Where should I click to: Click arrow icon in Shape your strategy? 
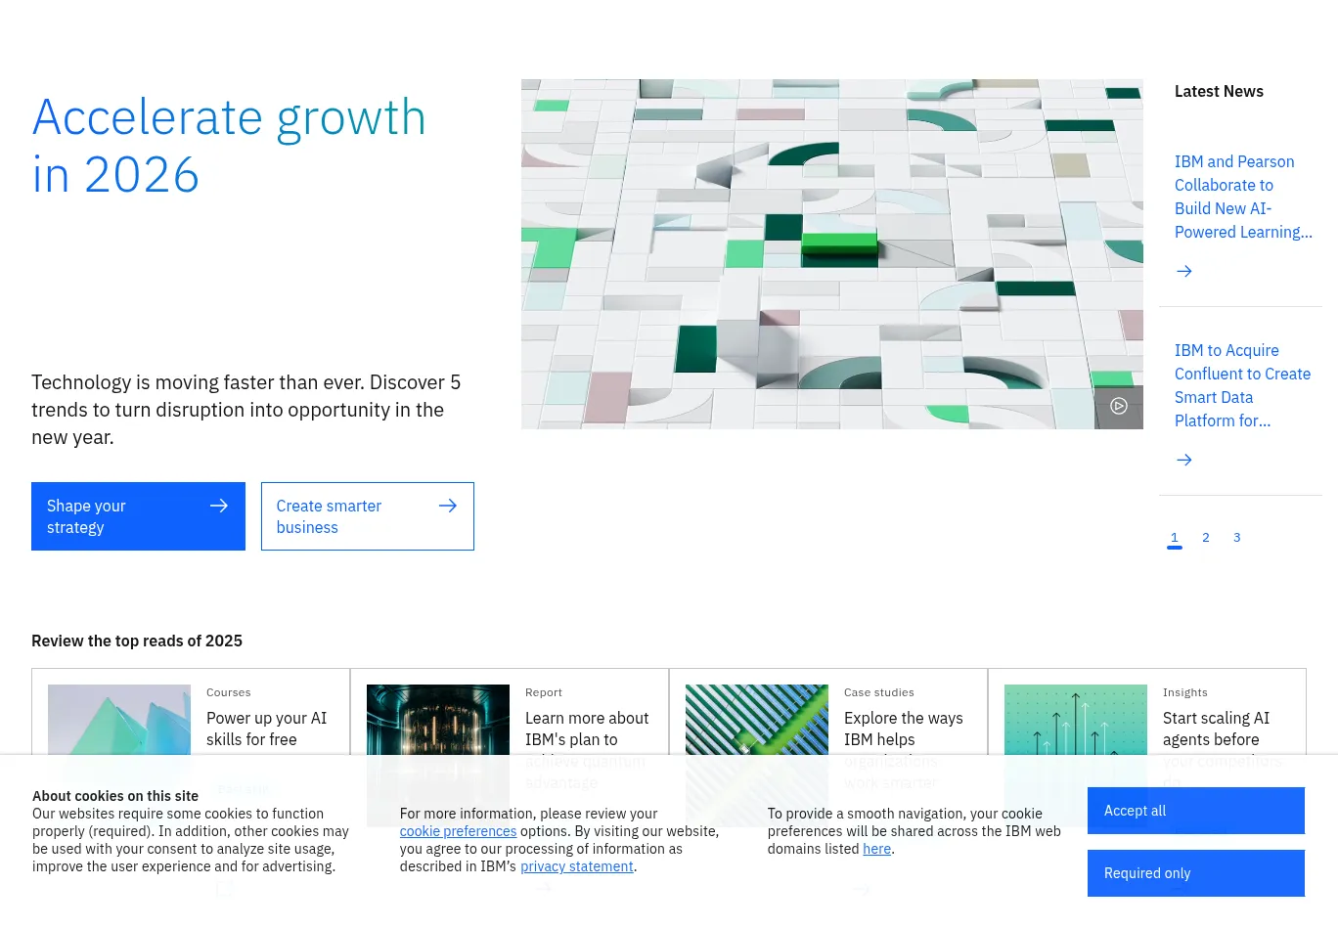(219, 506)
